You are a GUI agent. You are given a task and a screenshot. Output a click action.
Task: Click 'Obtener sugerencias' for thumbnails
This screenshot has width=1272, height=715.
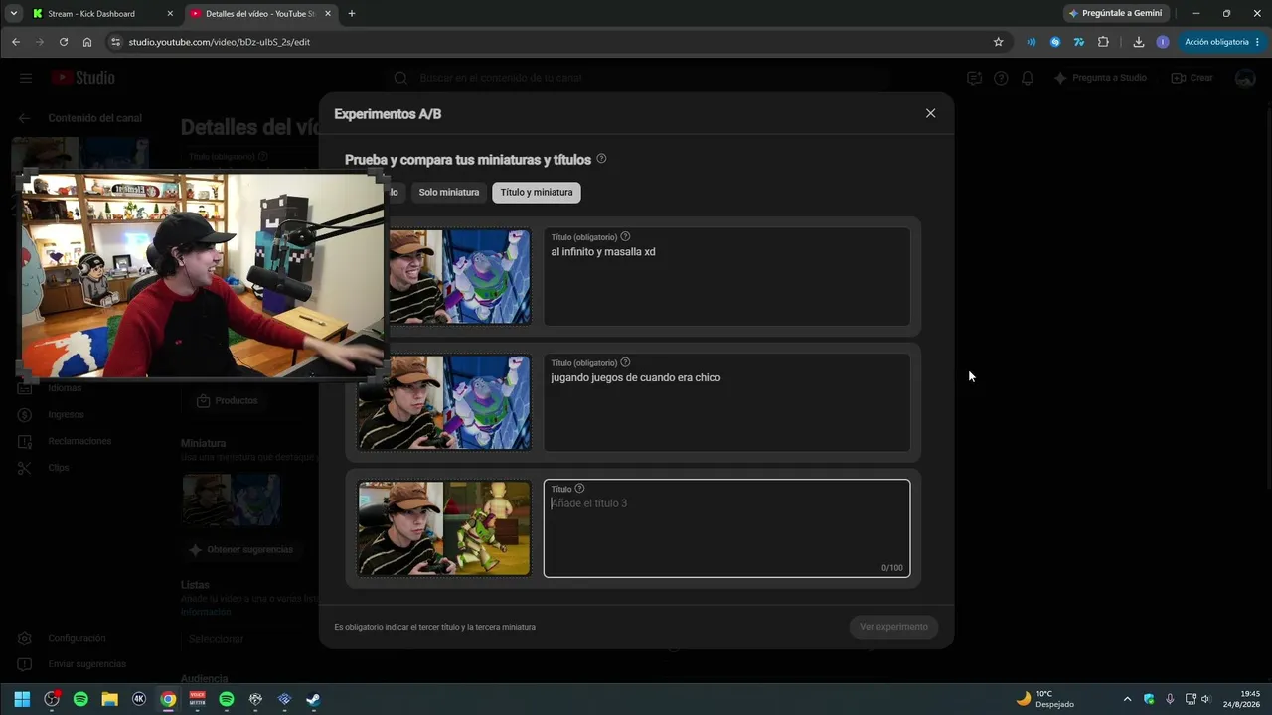240,549
